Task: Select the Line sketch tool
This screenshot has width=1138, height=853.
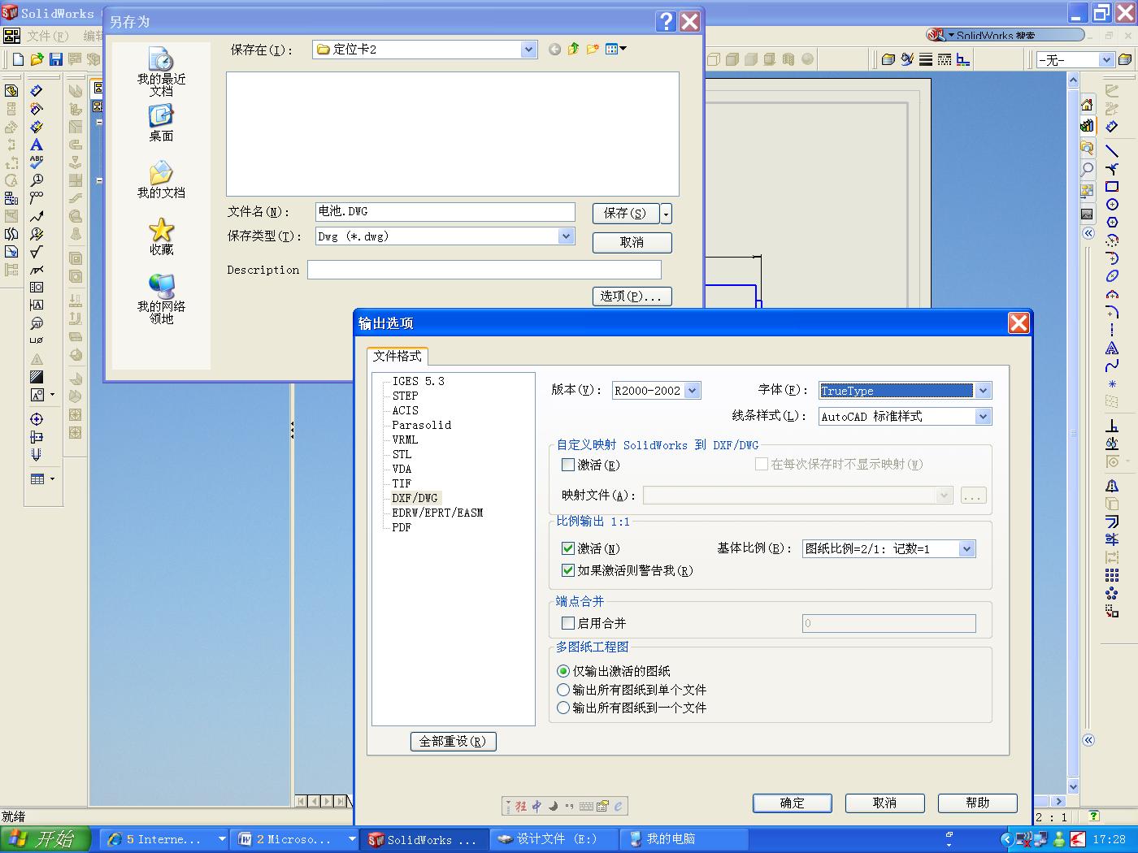Action: pos(1112,151)
